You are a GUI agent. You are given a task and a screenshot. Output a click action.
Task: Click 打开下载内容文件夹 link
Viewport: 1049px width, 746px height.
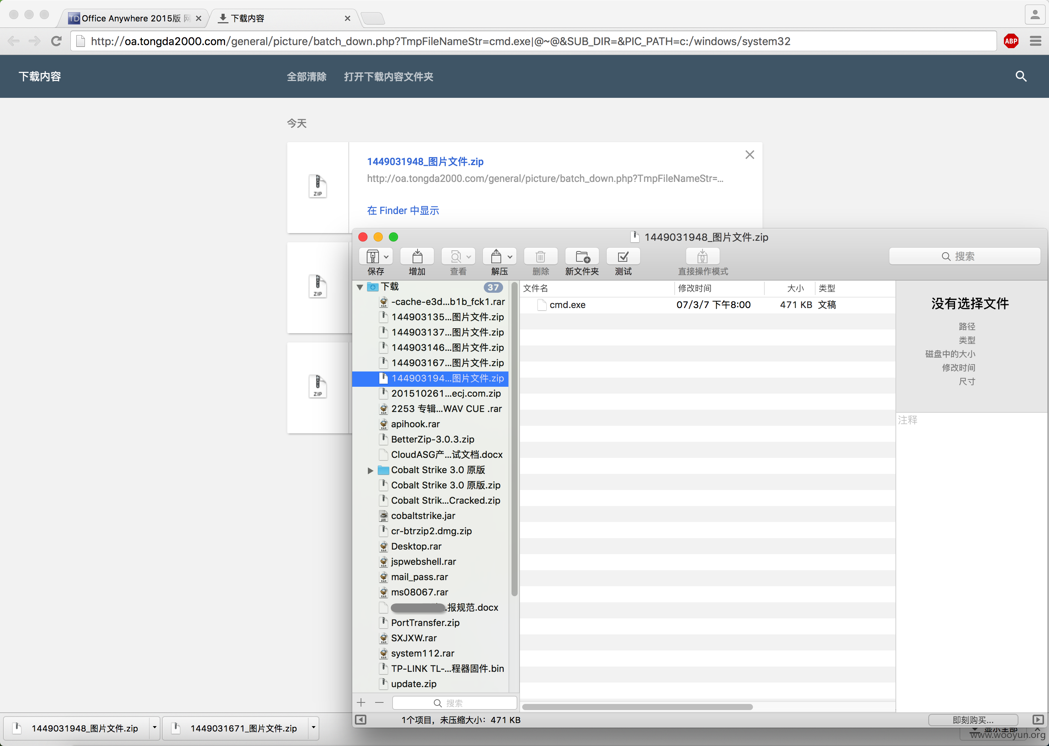point(389,77)
